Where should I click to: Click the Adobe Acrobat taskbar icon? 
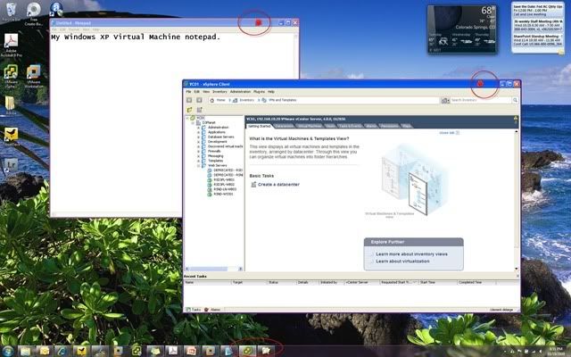172,351
